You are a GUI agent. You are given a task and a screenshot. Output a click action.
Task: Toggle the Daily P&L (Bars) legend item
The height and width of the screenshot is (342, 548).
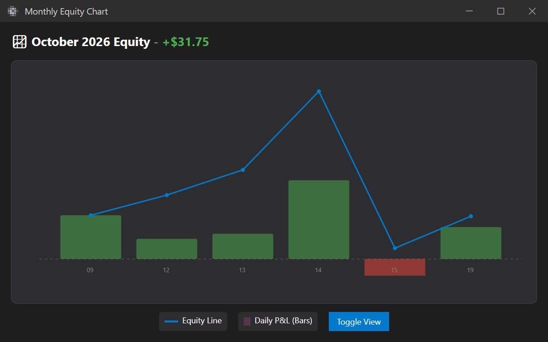tap(278, 321)
